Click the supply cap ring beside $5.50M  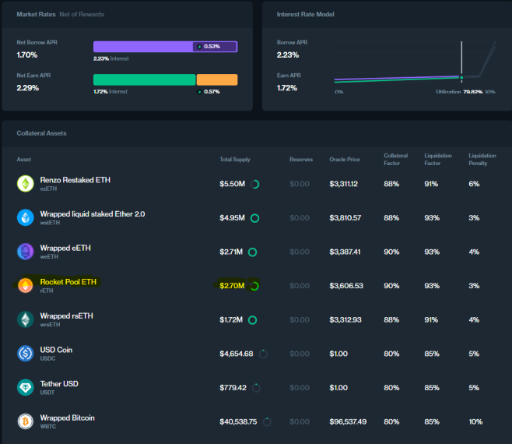(x=255, y=185)
